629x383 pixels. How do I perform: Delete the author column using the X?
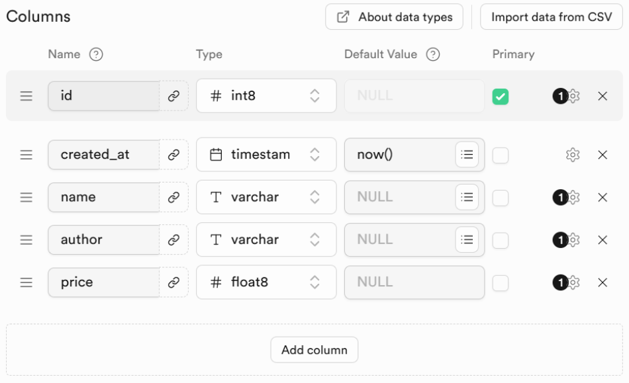click(x=602, y=240)
